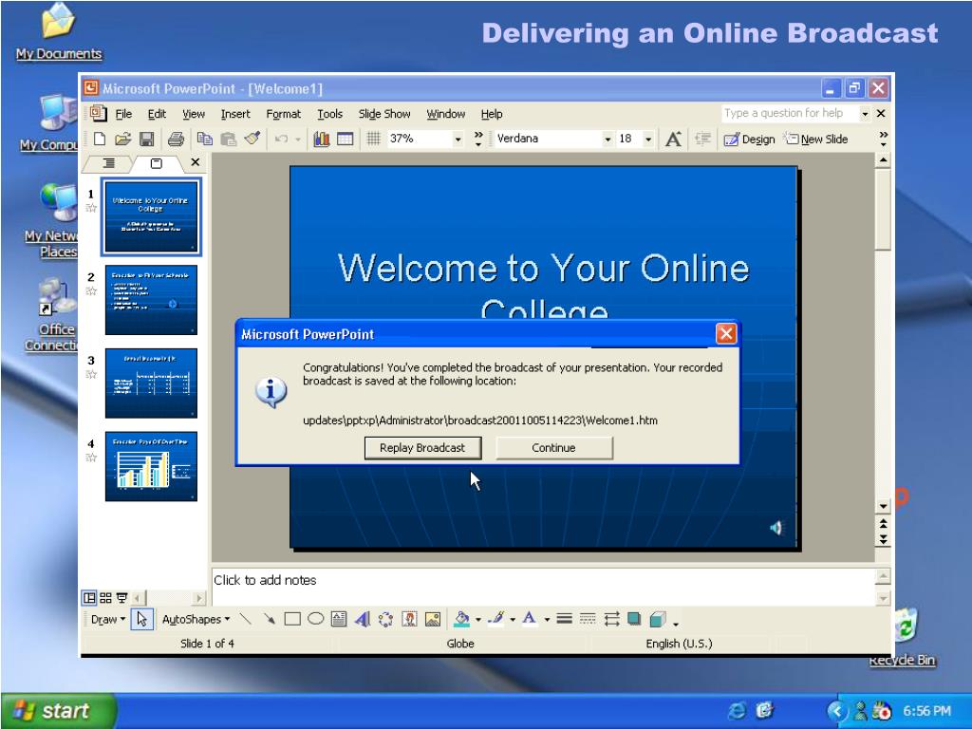Open the Undo history dropdown arrow
The height and width of the screenshot is (729, 972).
(x=297, y=140)
